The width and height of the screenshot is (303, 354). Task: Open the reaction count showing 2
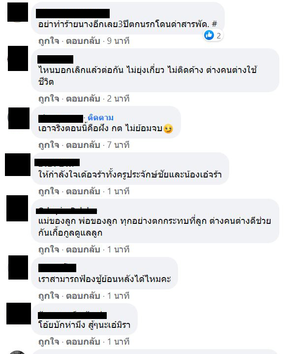tap(218, 35)
